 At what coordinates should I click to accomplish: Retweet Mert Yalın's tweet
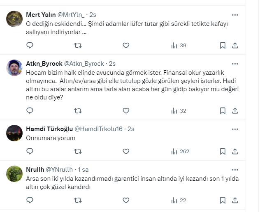(x=78, y=45)
